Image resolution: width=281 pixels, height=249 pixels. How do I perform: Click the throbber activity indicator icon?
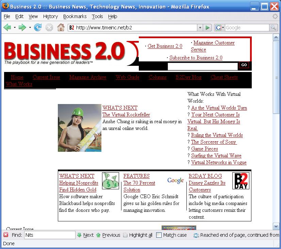pyautogui.click(x=275, y=16)
